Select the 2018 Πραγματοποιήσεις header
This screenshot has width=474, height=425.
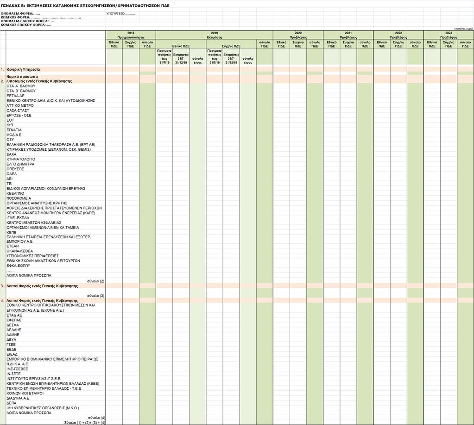click(131, 35)
